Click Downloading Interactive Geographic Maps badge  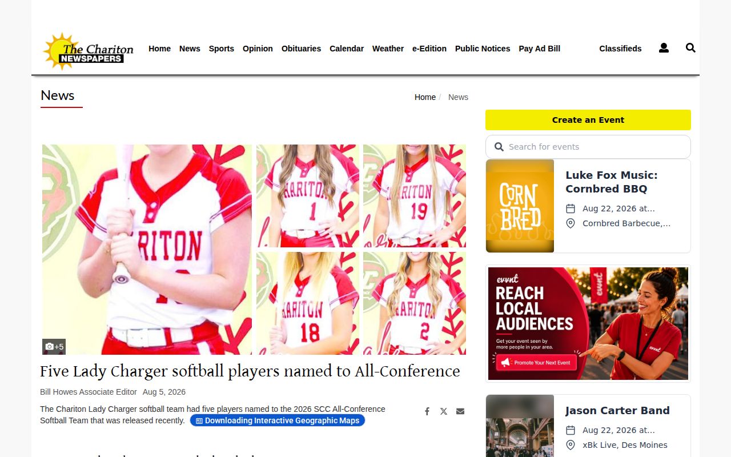(278, 420)
